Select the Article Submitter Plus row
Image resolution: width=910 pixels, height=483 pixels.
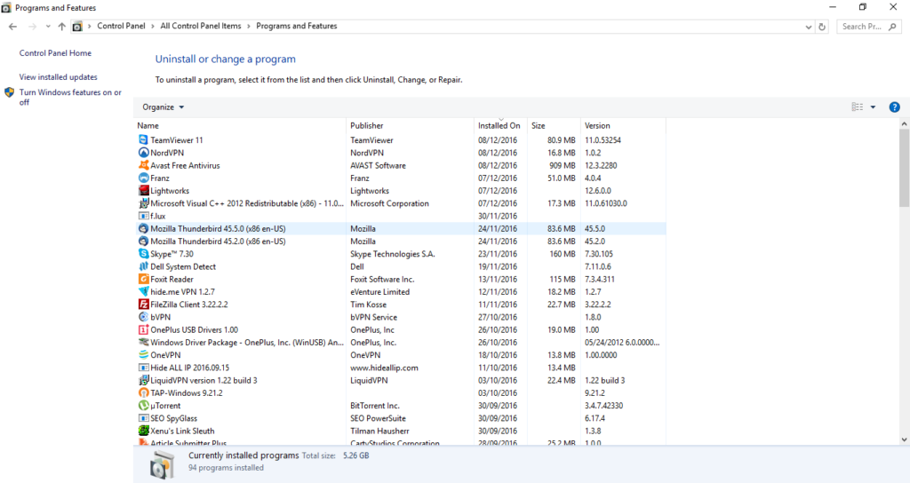pos(401,442)
